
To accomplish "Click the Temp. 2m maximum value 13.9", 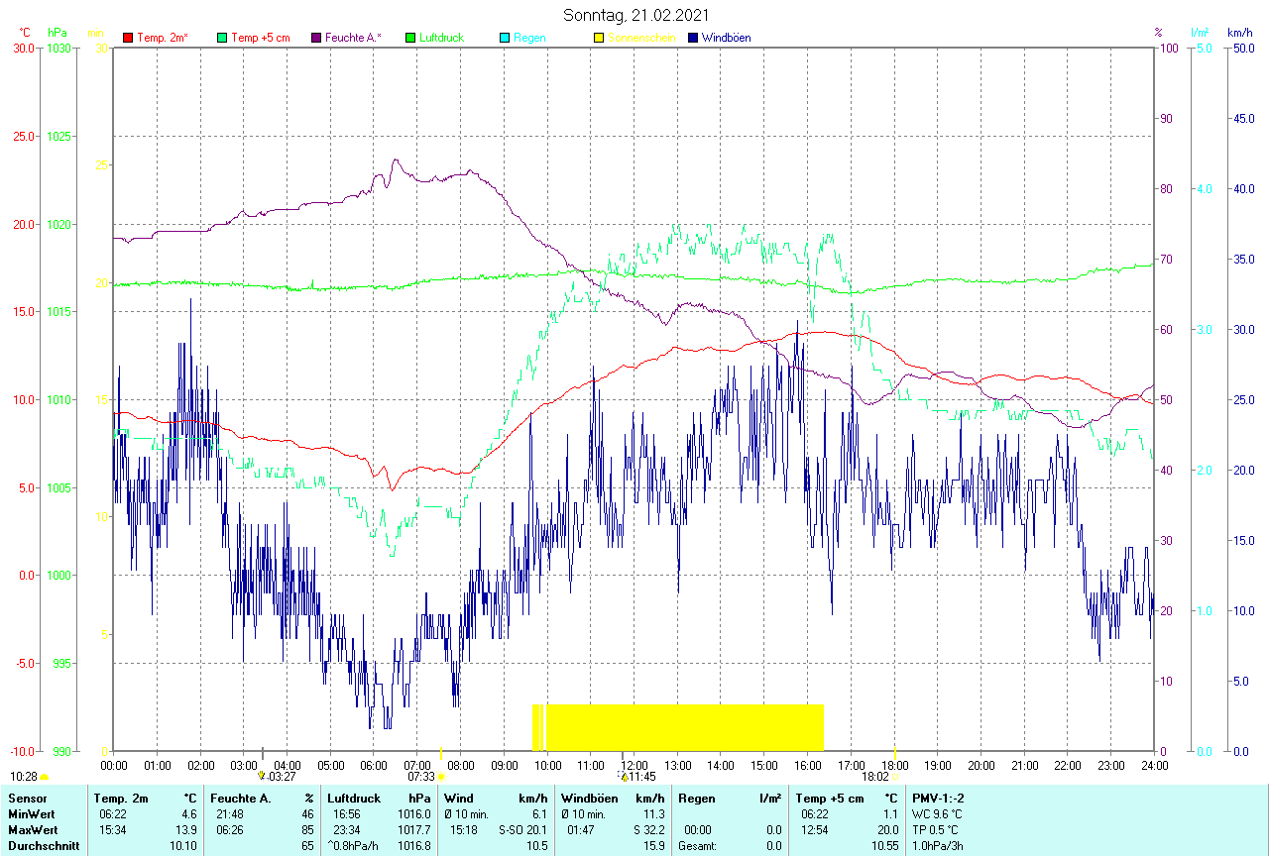I will pyautogui.click(x=185, y=830).
